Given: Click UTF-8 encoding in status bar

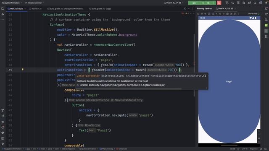Looking at the screenshot, I should click(245, 149).
